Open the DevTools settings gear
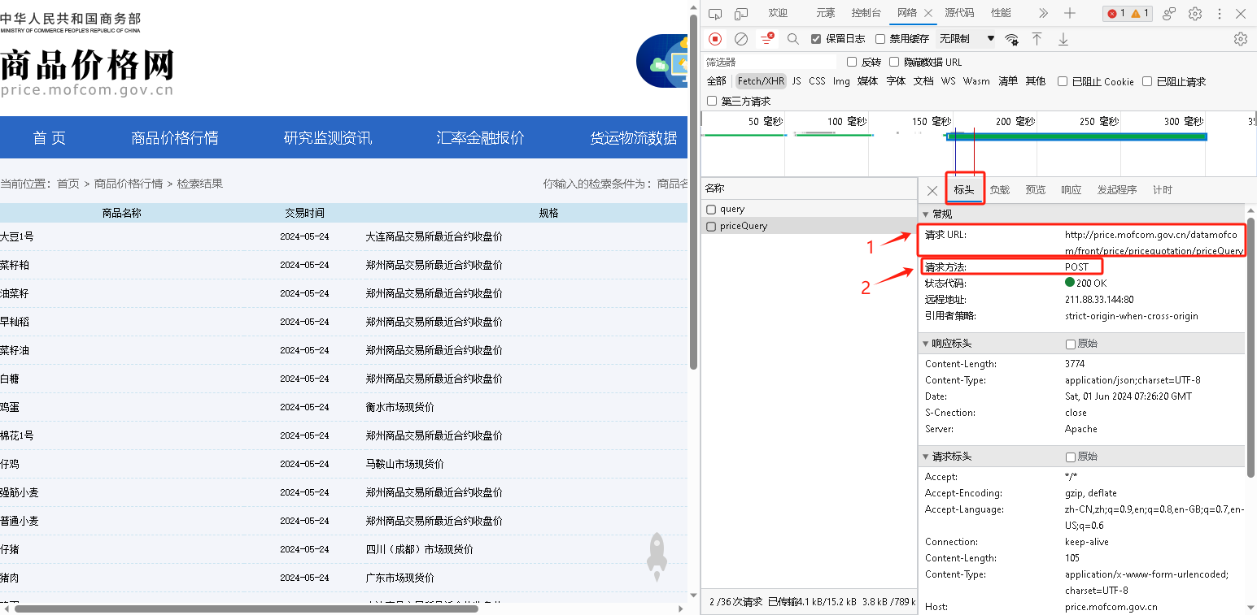Viewport: 1257px width, 615px height. pos(1195,13)
